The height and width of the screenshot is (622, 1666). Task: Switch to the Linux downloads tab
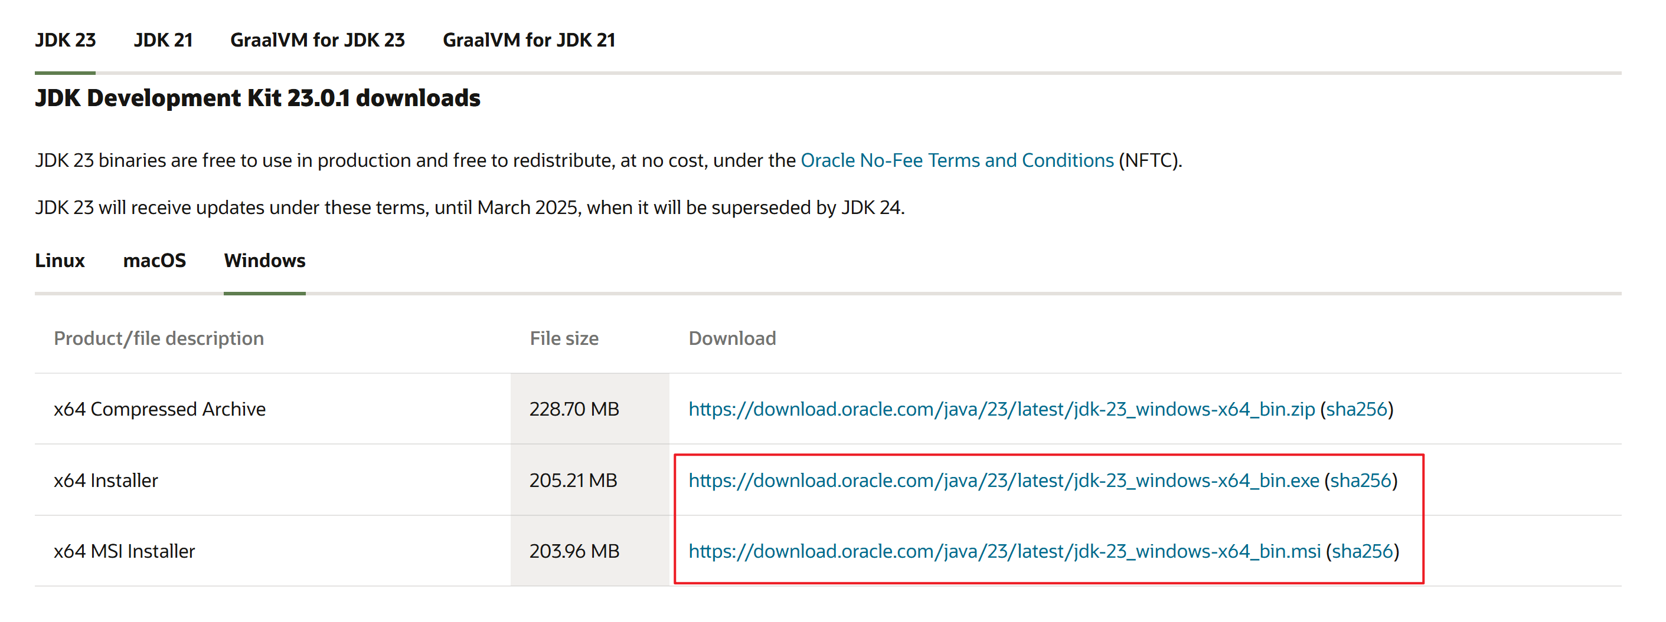click(60, 261)
